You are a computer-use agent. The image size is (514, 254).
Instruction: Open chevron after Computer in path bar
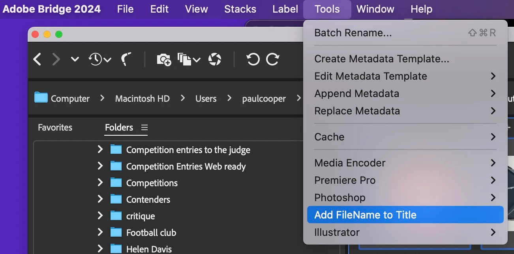click(102, 98)
